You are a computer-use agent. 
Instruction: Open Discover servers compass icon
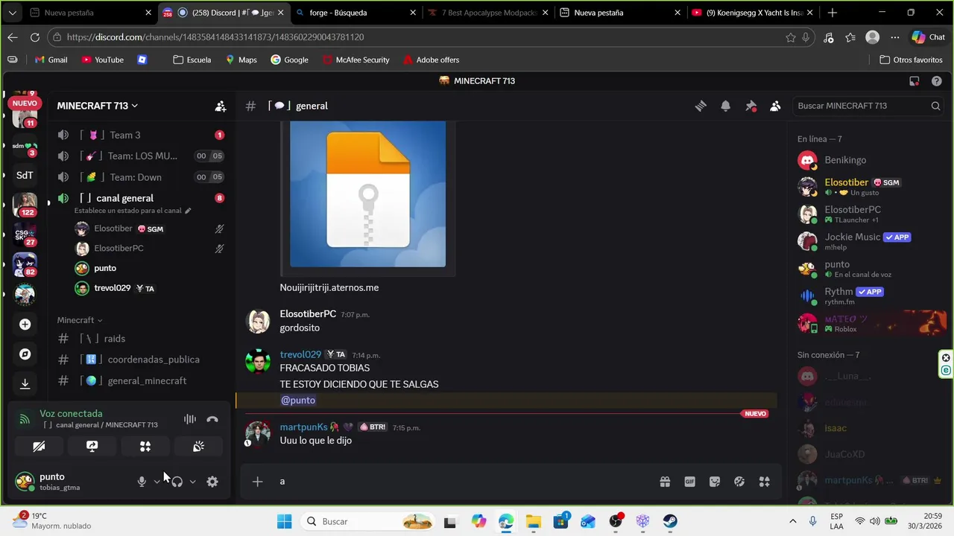[25, 354]
